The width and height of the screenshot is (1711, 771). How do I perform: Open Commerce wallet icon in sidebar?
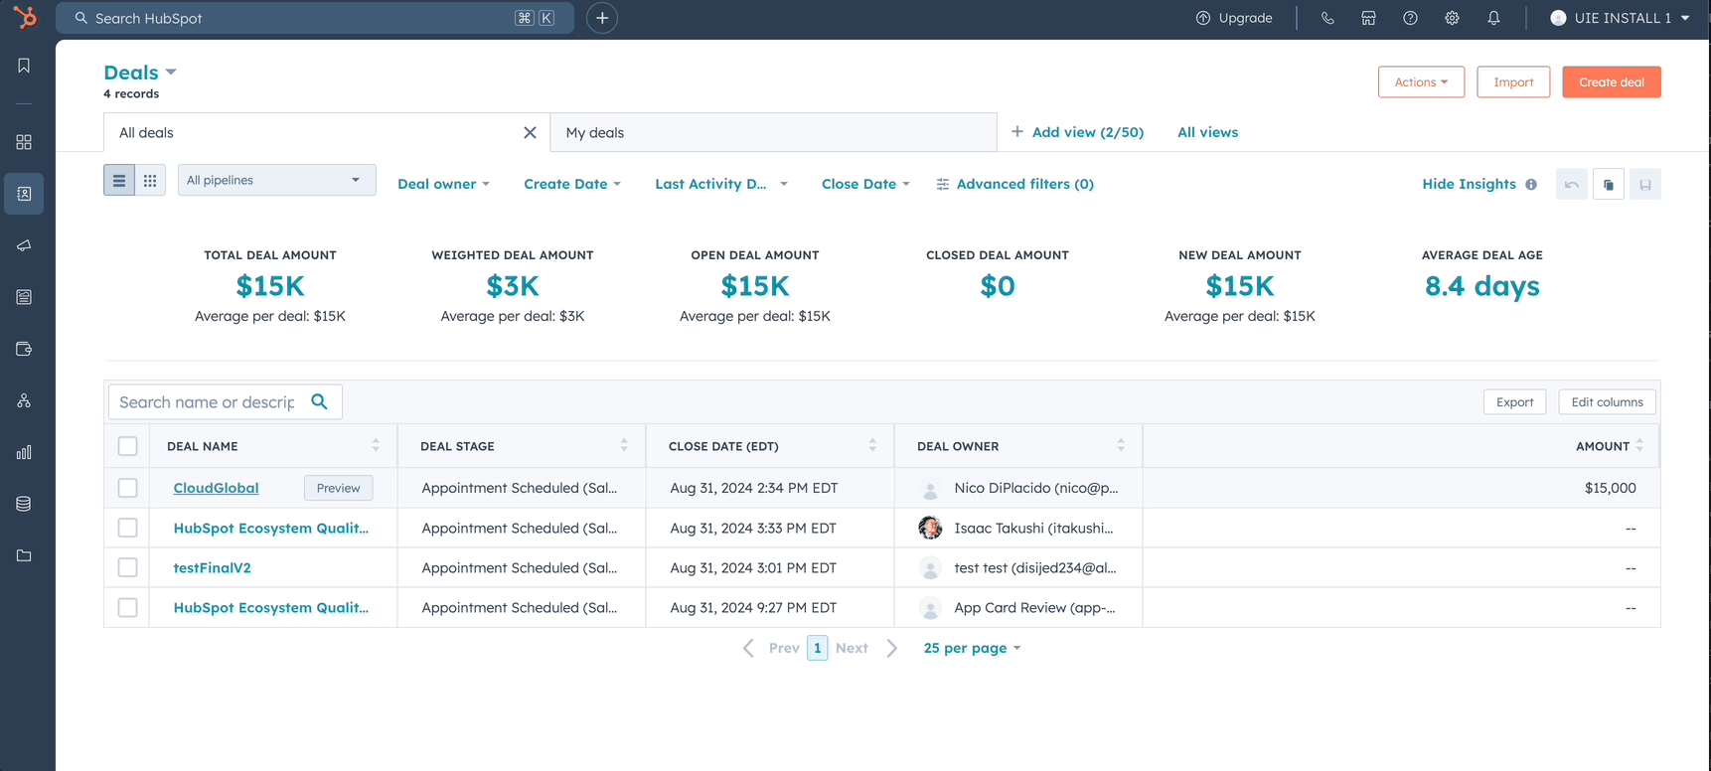24,349
